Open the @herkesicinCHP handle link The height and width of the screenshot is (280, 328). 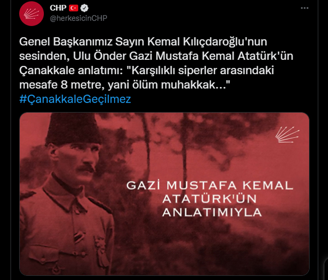tap(78, 18)
